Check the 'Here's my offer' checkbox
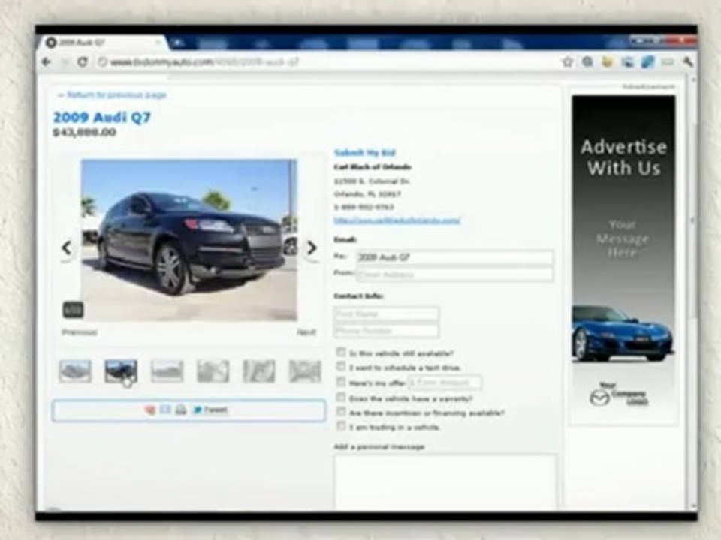 341,382
